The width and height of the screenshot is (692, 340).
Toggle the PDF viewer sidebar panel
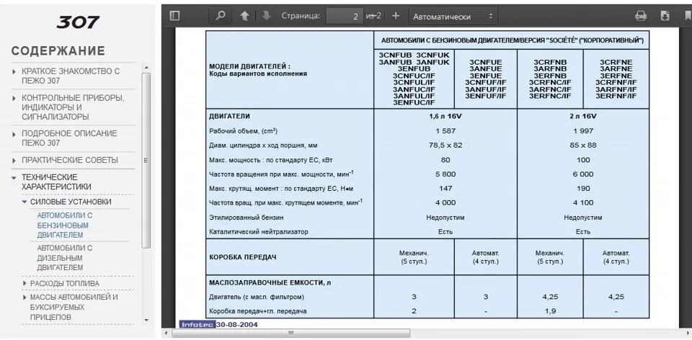174,16
